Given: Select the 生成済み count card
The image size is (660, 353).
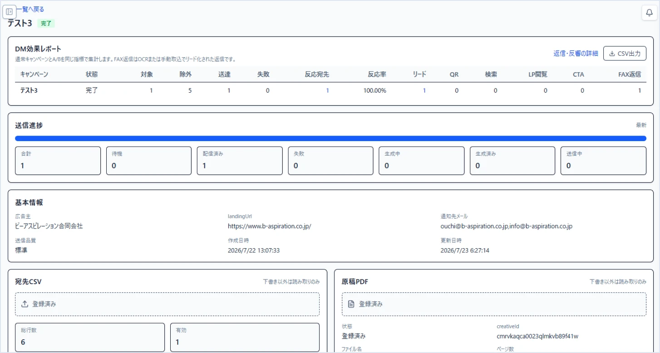Looking at the screenshot, I should coord(512,161).
